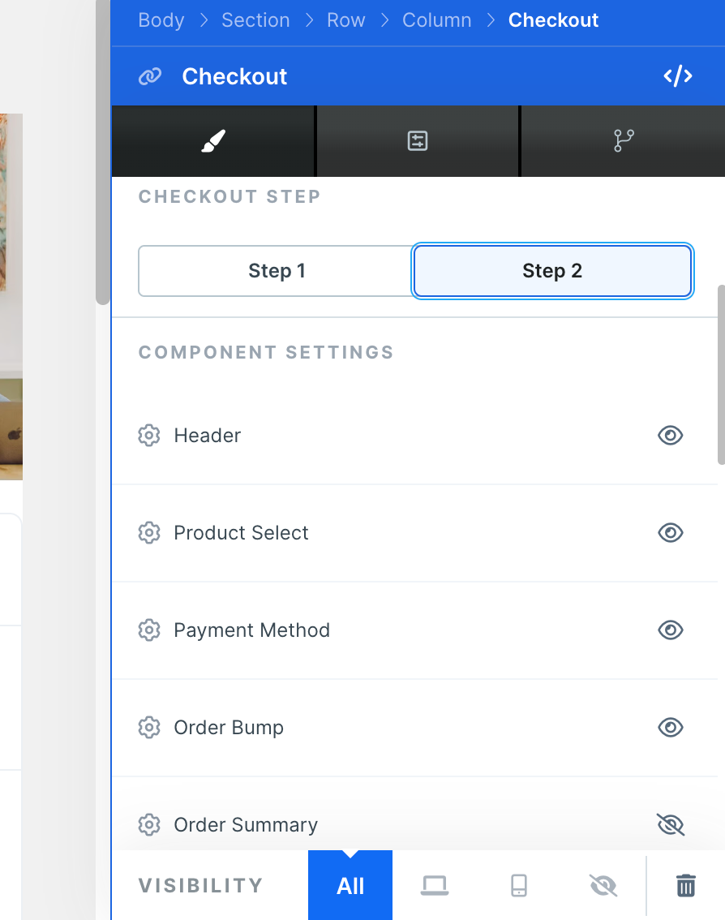Toggle Product Select visibility eye
The height and width of the screenshot is (920, 725).
pos(671,533)
